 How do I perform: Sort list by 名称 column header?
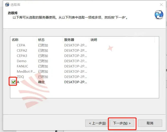coord(24,40)
